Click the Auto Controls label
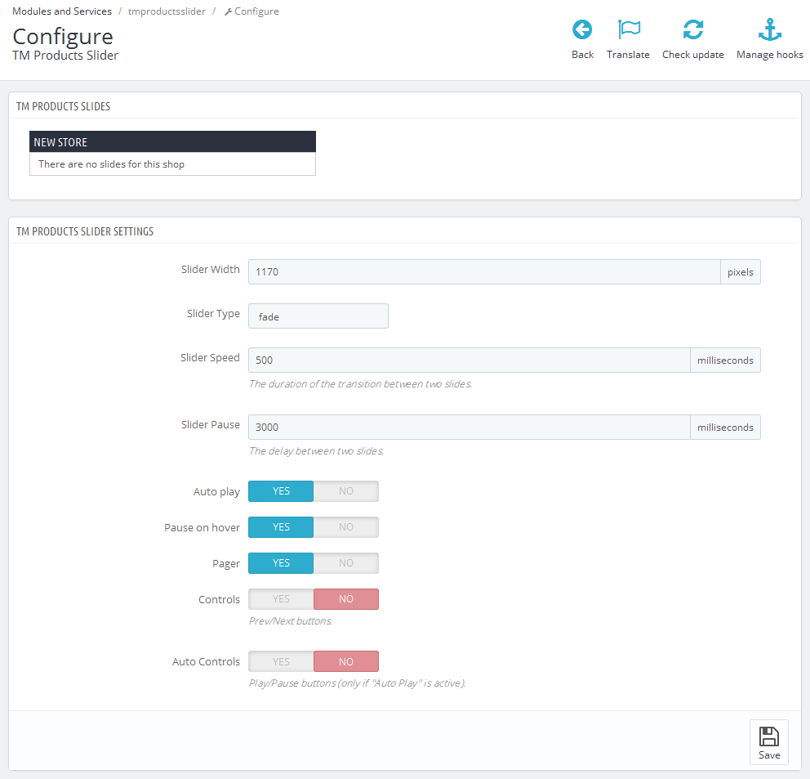This screenshot has width=810, height=779. (206, 661)
